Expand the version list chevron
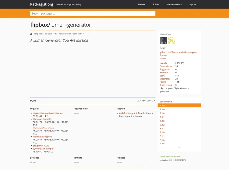The width and height of the screenshot is (229, 170). click(x=179, y=147)
